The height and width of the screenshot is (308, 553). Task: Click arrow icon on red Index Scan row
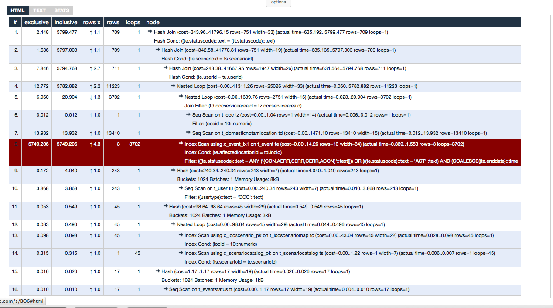[181, 144]
